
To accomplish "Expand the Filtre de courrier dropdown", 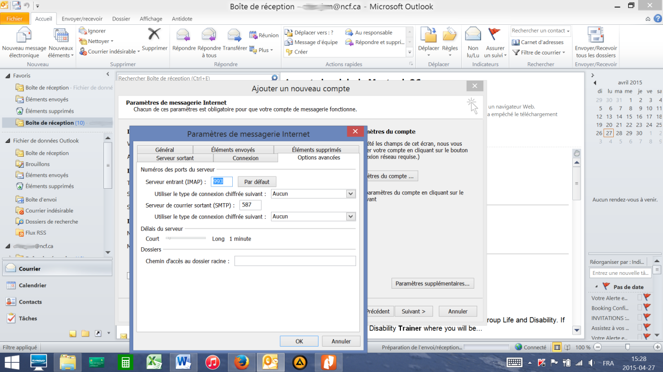I will [x=563, y=53].
